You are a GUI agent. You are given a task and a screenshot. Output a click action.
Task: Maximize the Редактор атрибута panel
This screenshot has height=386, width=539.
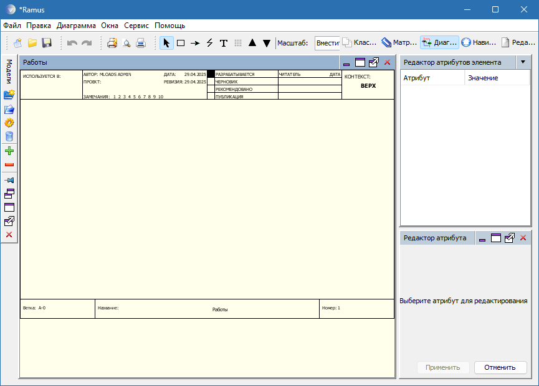point(496,238)
